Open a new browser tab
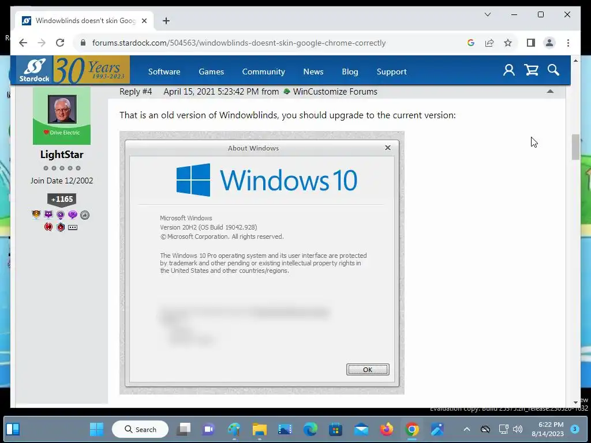Screen dimensions: 591x443 [166, 21]
